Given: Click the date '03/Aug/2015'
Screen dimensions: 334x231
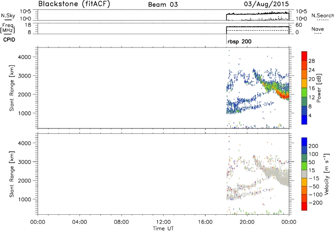Looking at the screenshot, I should (x=266, y=4).
